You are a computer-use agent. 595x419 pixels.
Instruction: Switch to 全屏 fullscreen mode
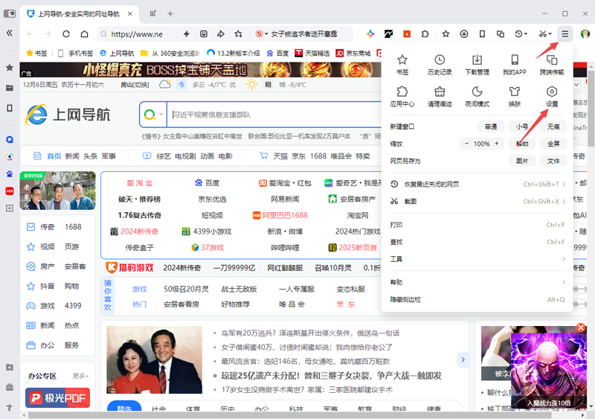click(x=553, y=144)
